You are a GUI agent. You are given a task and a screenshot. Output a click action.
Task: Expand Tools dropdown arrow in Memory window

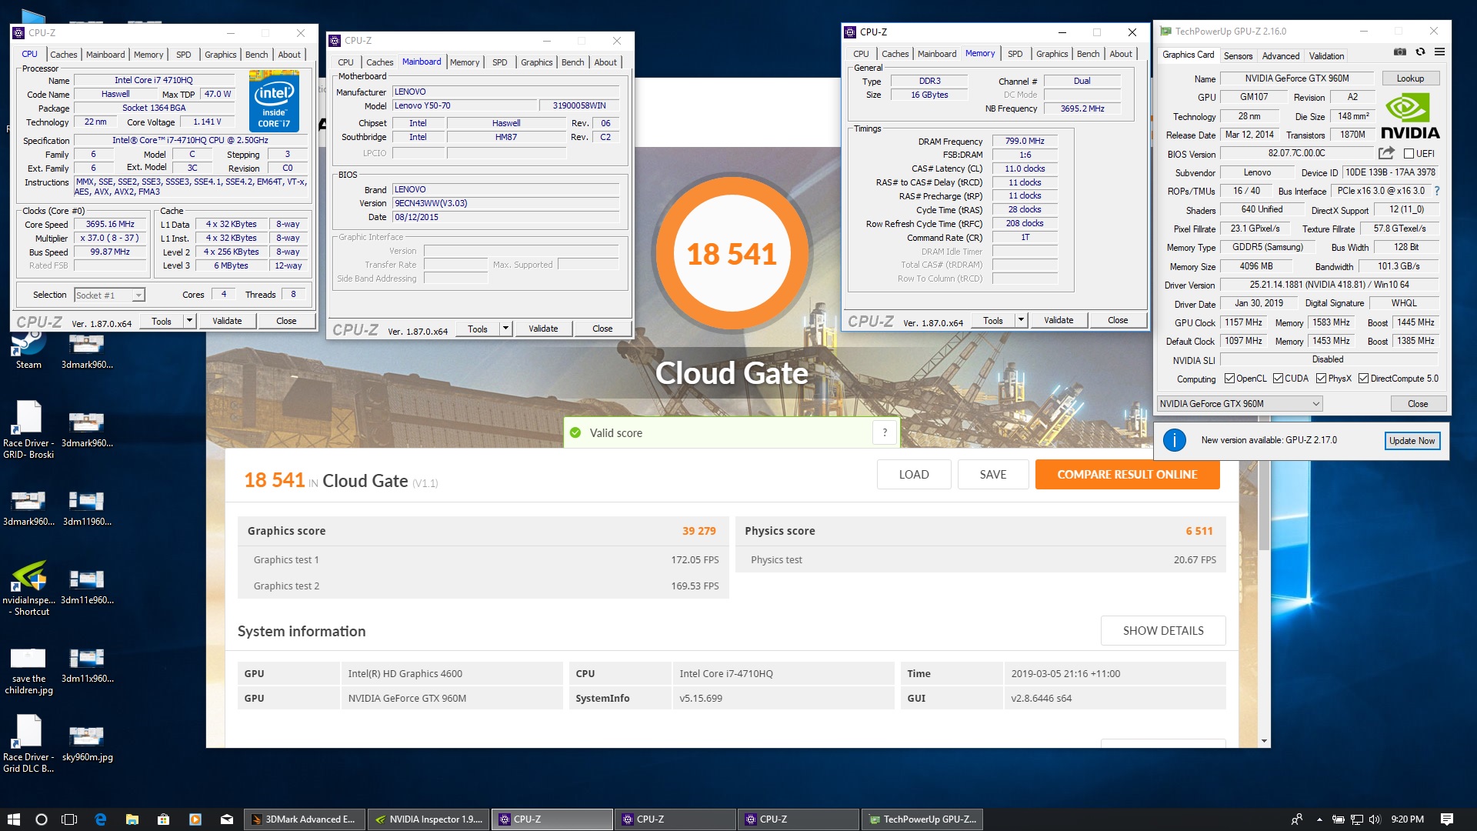coord(1021,320)
